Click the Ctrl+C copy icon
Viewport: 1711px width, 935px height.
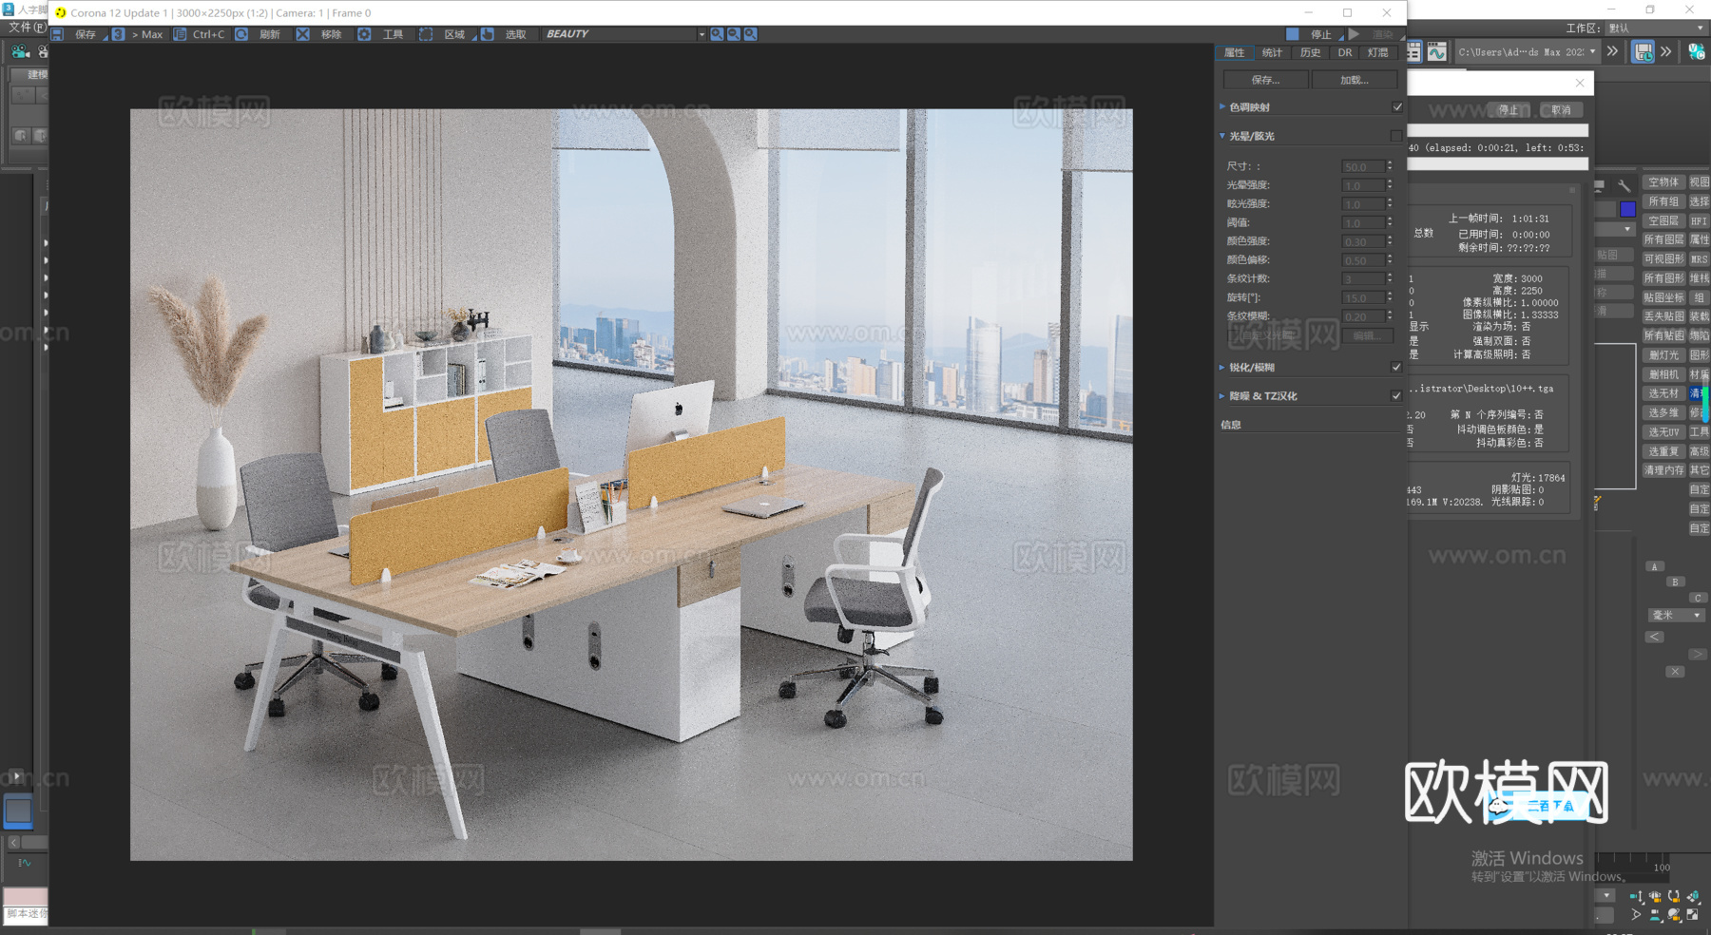coord(180,34)
